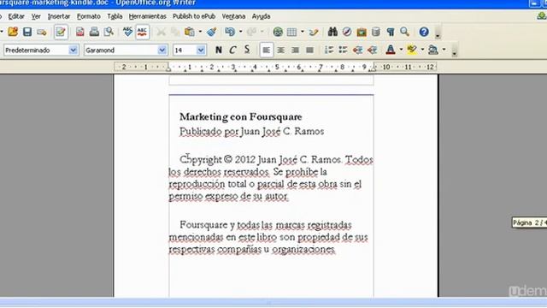Apply the yellow highlighting color
547x308 pixels.
pos(412,50)
